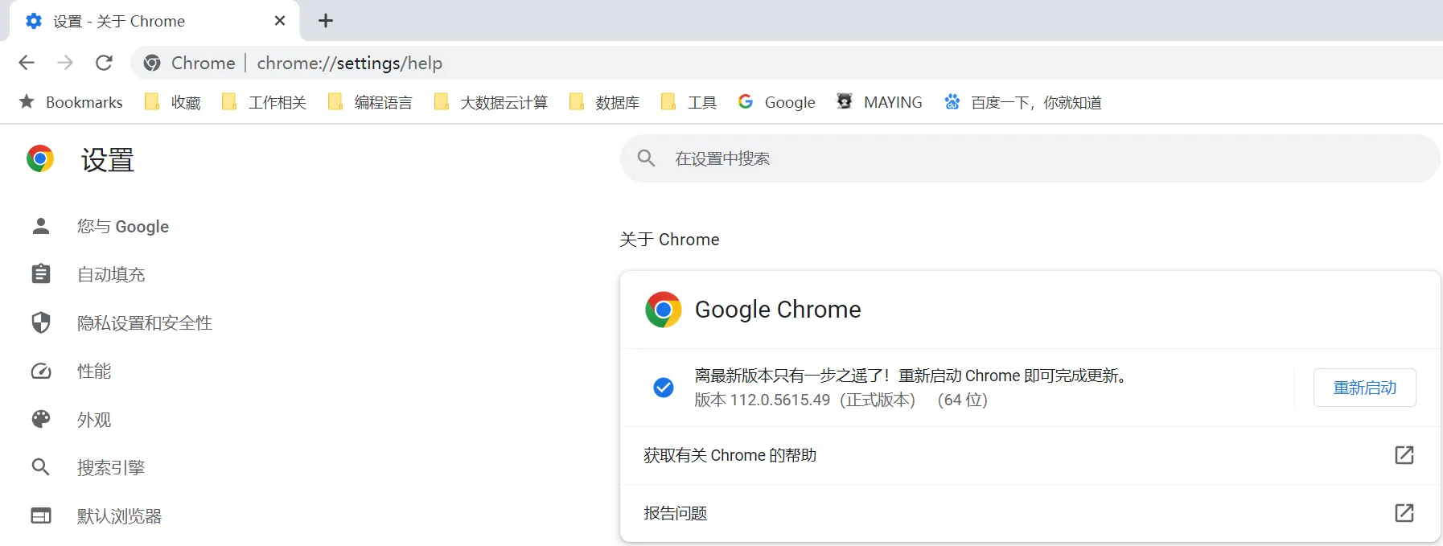Open the 数据库 bookmark folder
This screenshot has height=546, width=1443.
604,102
